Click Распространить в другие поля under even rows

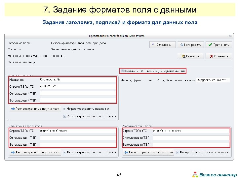pyautogui.click(x=148, y=152)
